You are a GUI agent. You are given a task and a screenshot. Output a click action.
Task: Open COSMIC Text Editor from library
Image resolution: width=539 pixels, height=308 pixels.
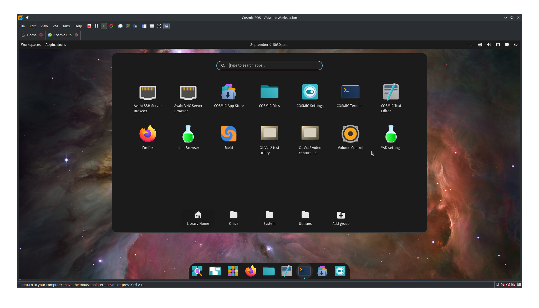[x=391, y=98]
